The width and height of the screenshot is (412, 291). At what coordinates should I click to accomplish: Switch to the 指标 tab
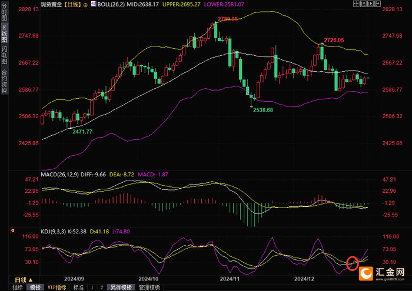tap(18, 287)
